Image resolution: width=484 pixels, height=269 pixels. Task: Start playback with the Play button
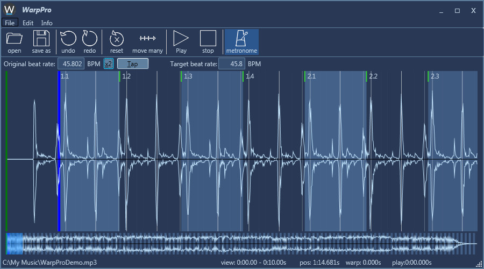(181, 41)
